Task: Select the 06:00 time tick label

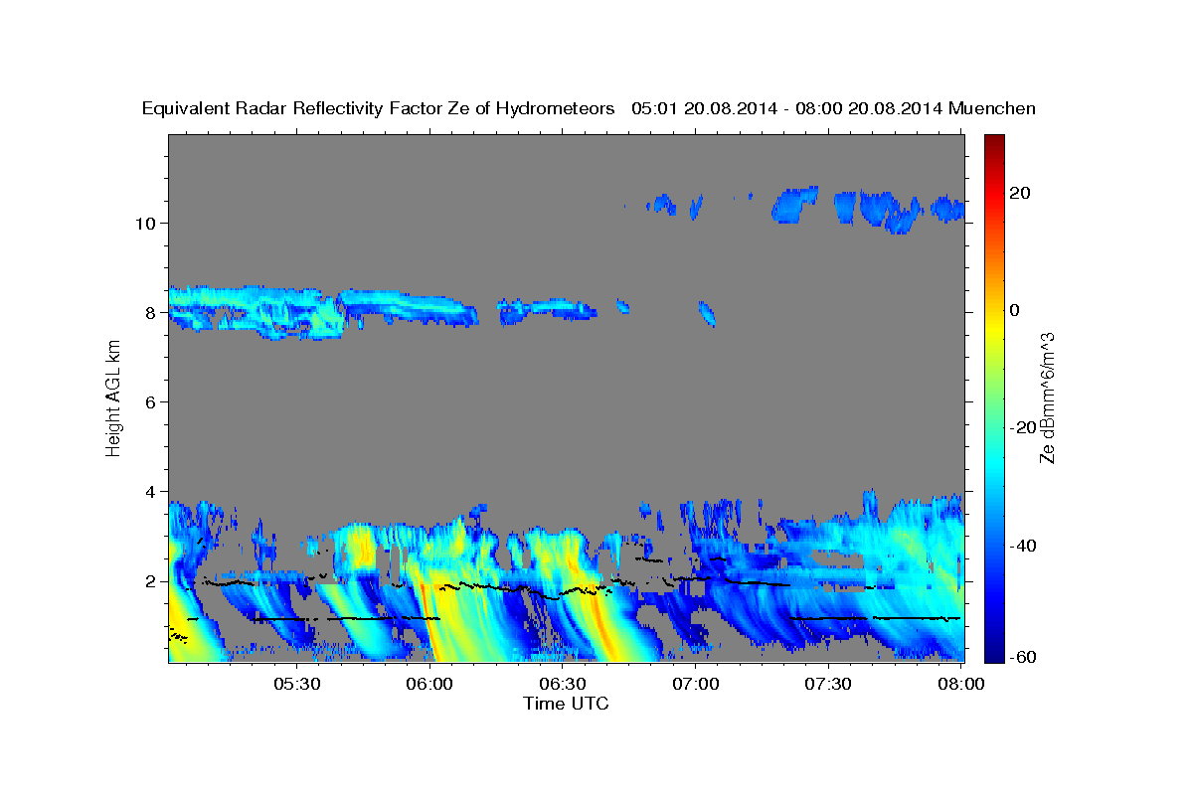Action: (430, 684)
